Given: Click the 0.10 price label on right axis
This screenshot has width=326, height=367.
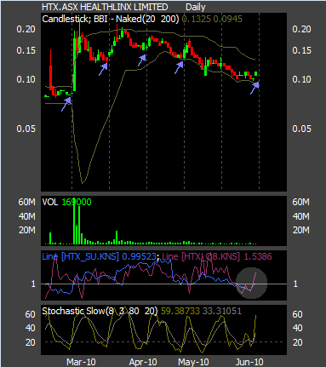Looking at the screenshot, I should (x=301, y=79).
